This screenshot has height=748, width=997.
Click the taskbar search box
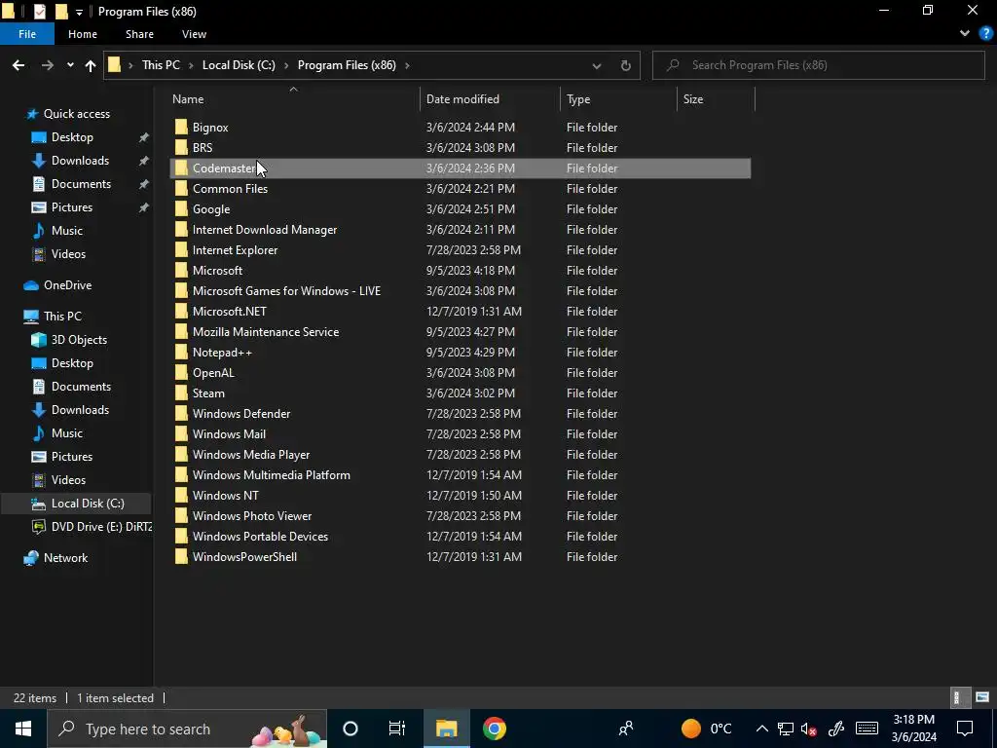pyautogui.click(x=187, y=729)
